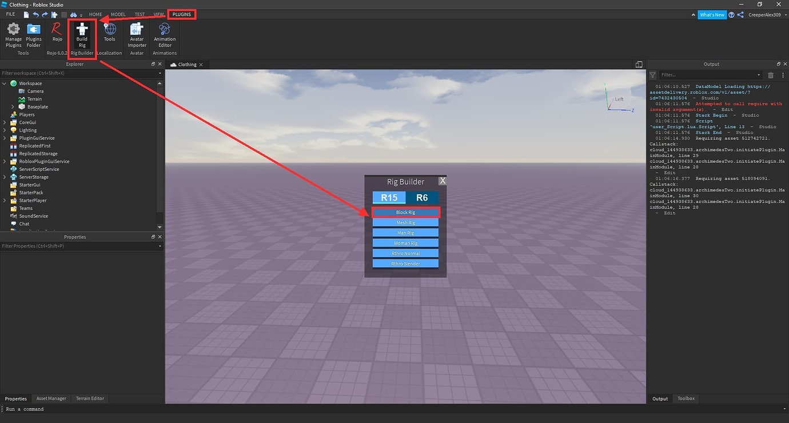Open the Localization Tools

(109, 33)
